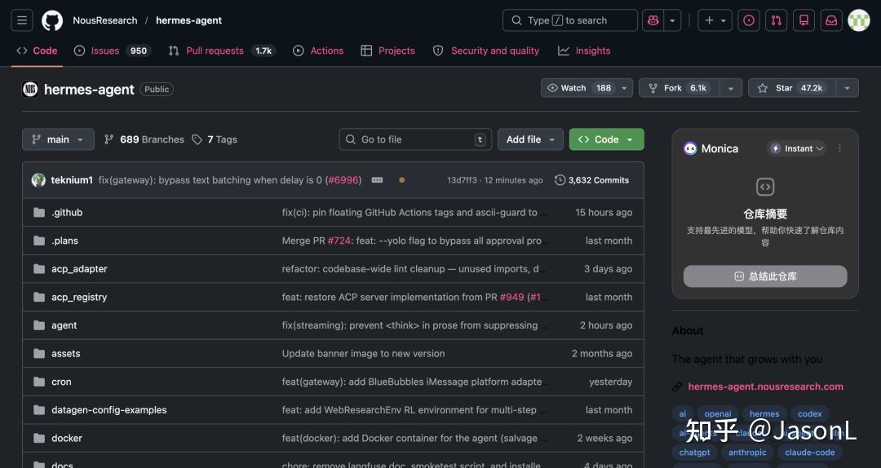Open the create new plus menu

click(715, 20)
